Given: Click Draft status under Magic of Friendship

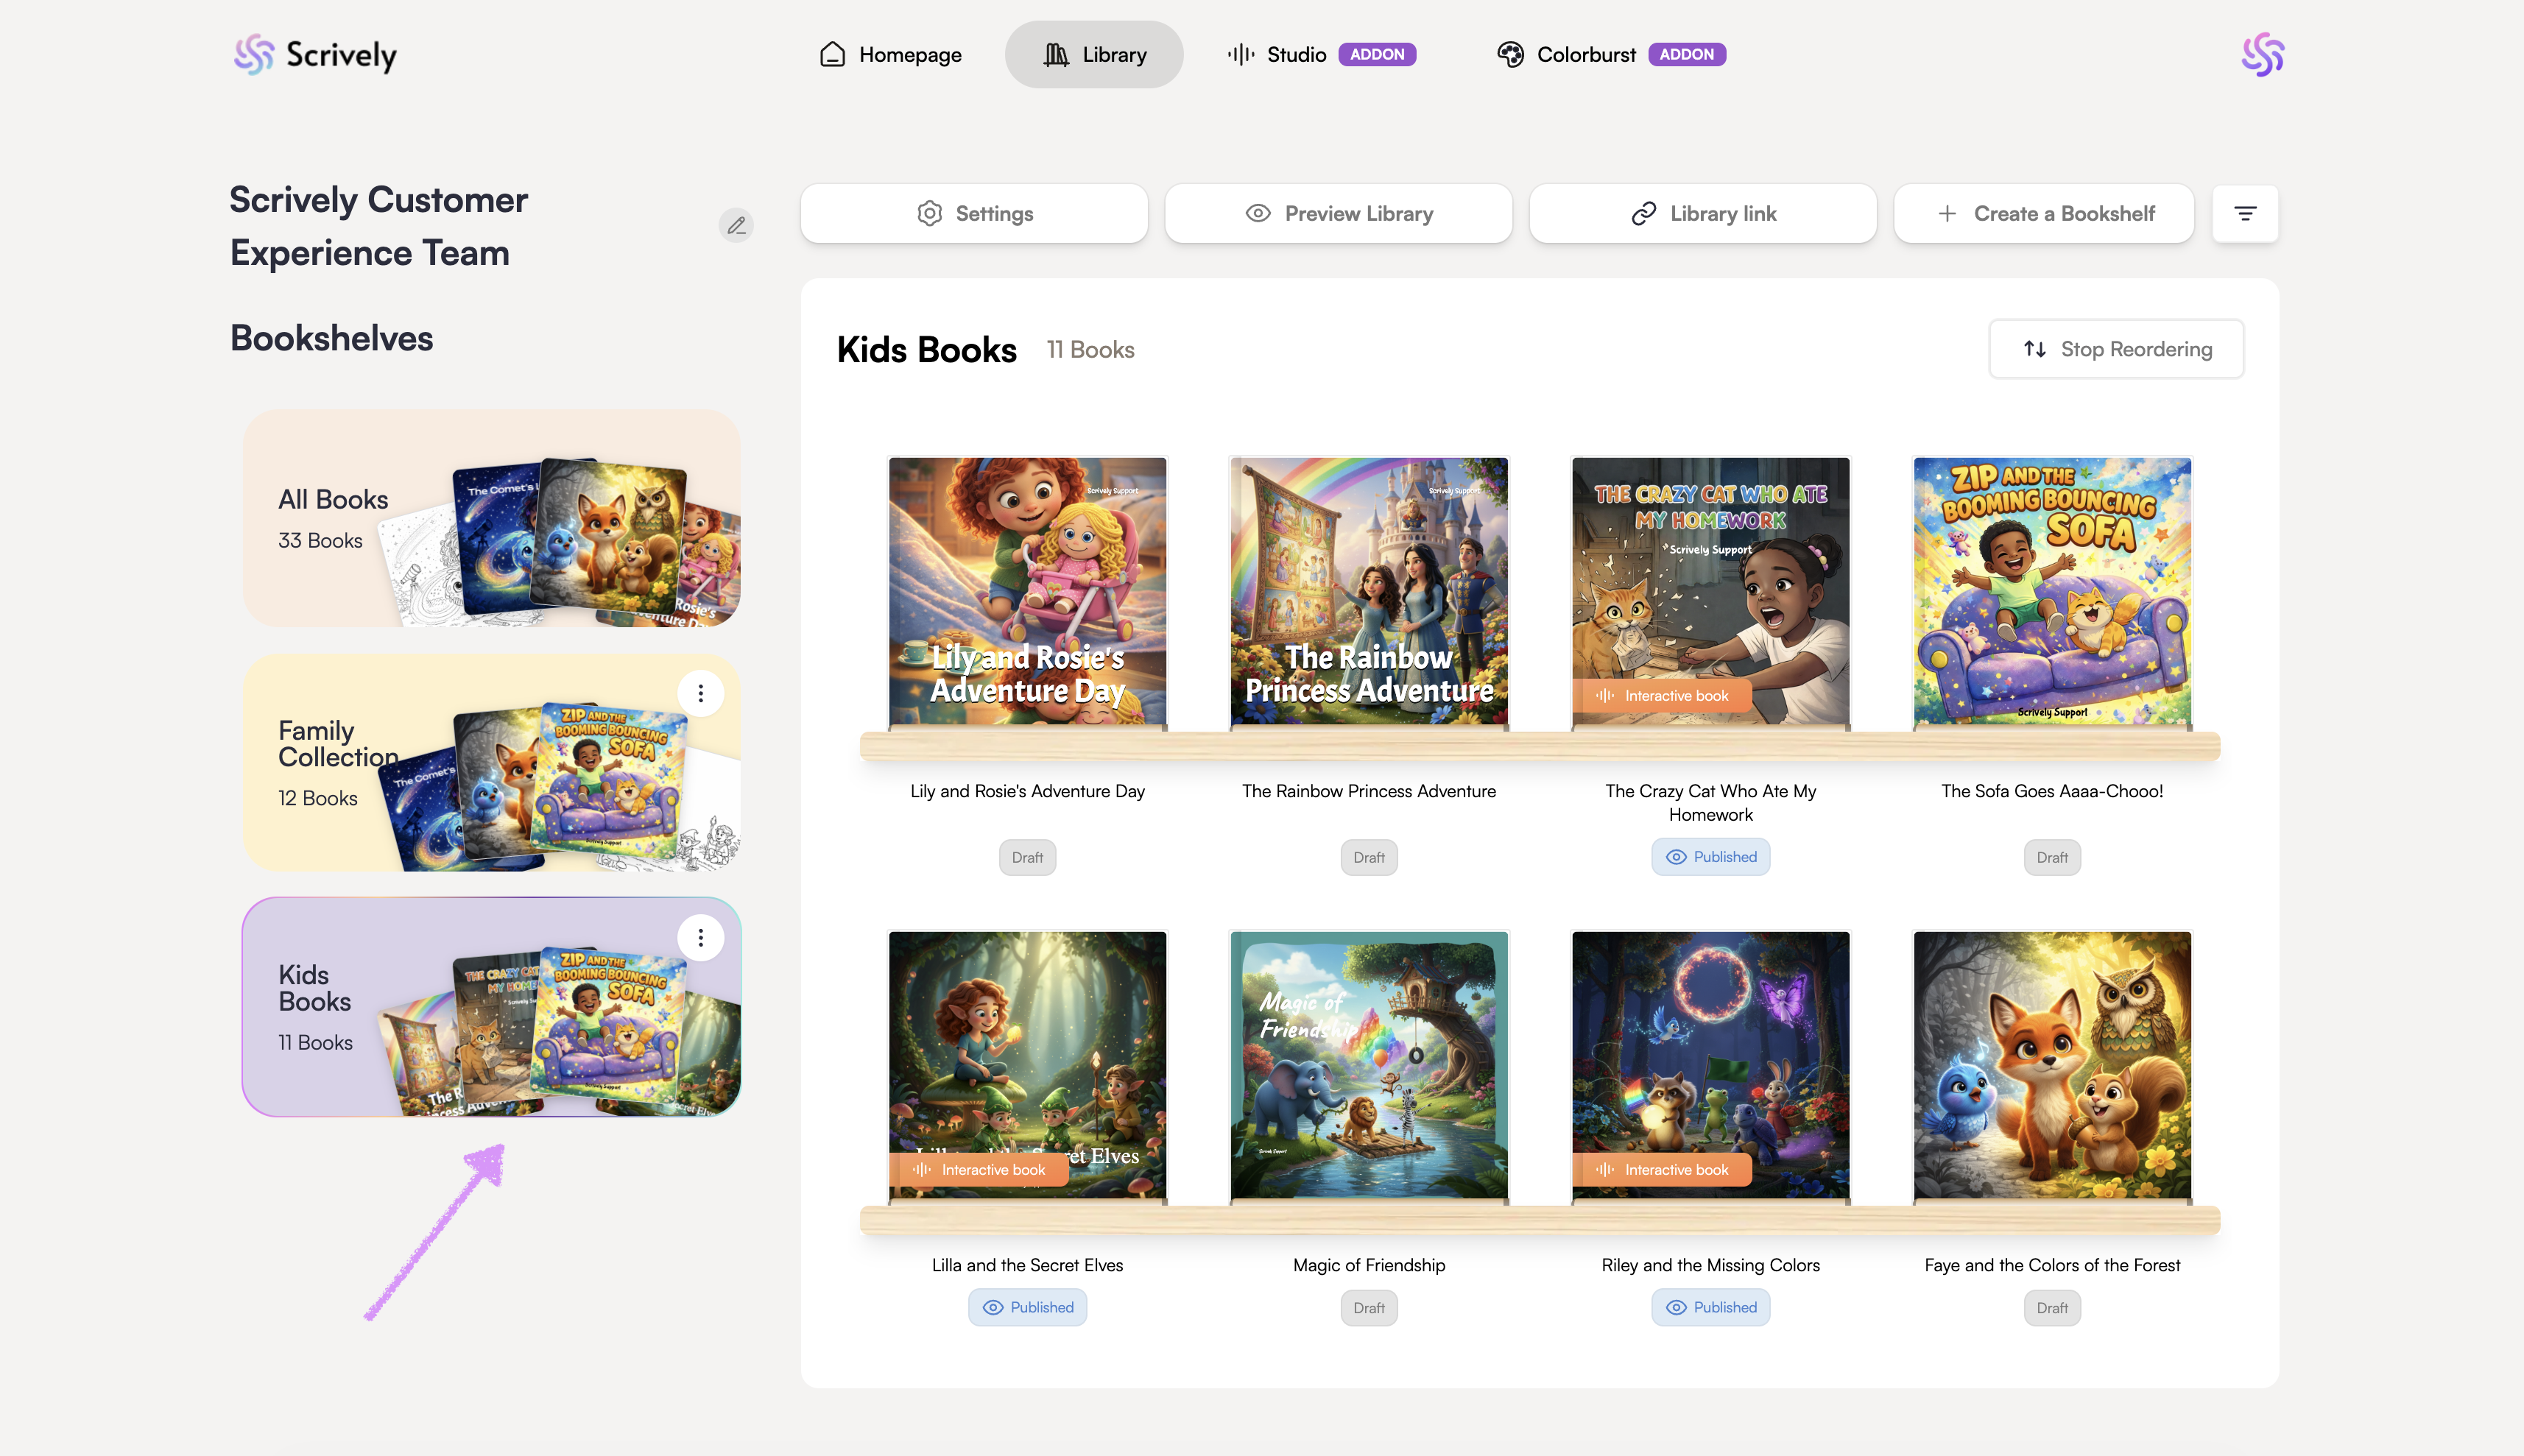Looking at the screenshot, I should (x=1368, y=1308).
